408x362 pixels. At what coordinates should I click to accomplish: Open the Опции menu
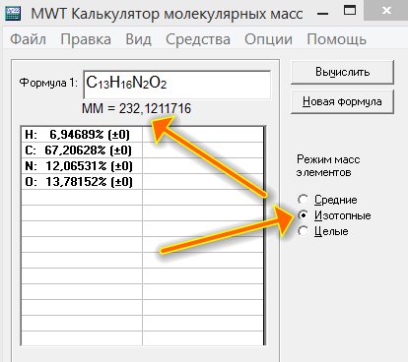click(268, 39)
